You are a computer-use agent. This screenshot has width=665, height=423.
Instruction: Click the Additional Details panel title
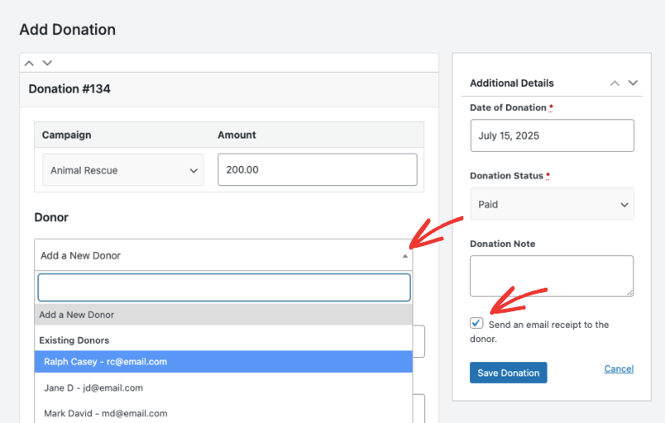pos(512,83)
